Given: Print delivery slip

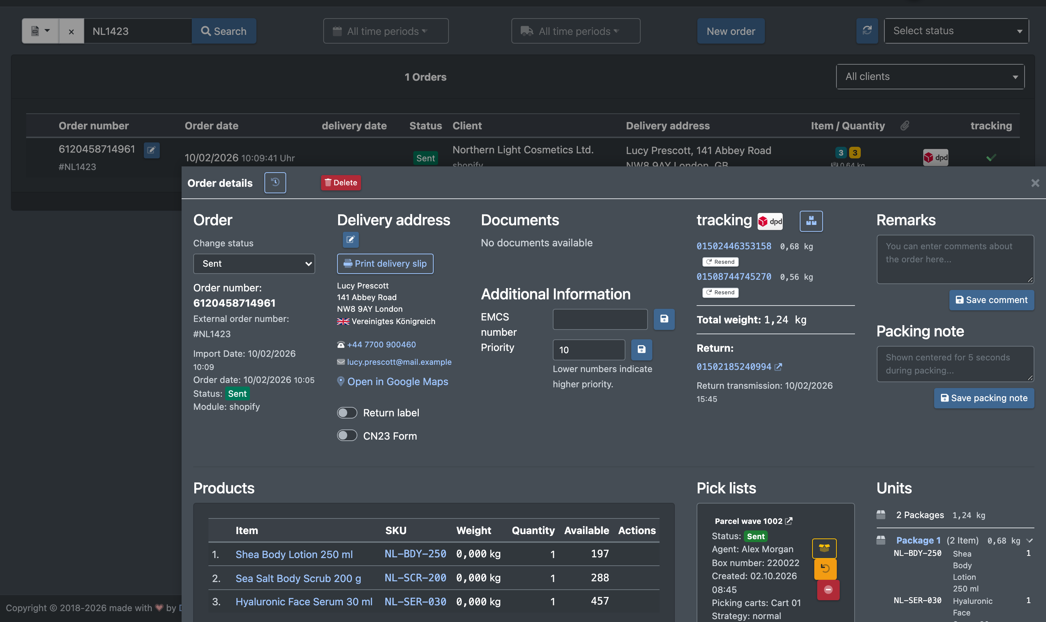Looking at the screenshot, I should coord(385,264).
